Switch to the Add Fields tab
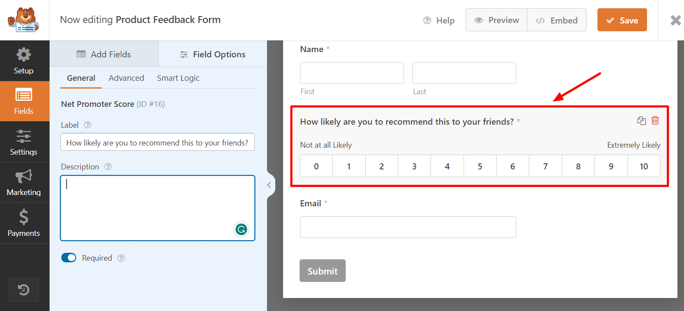The image size is (684, 311). point(104,54)
